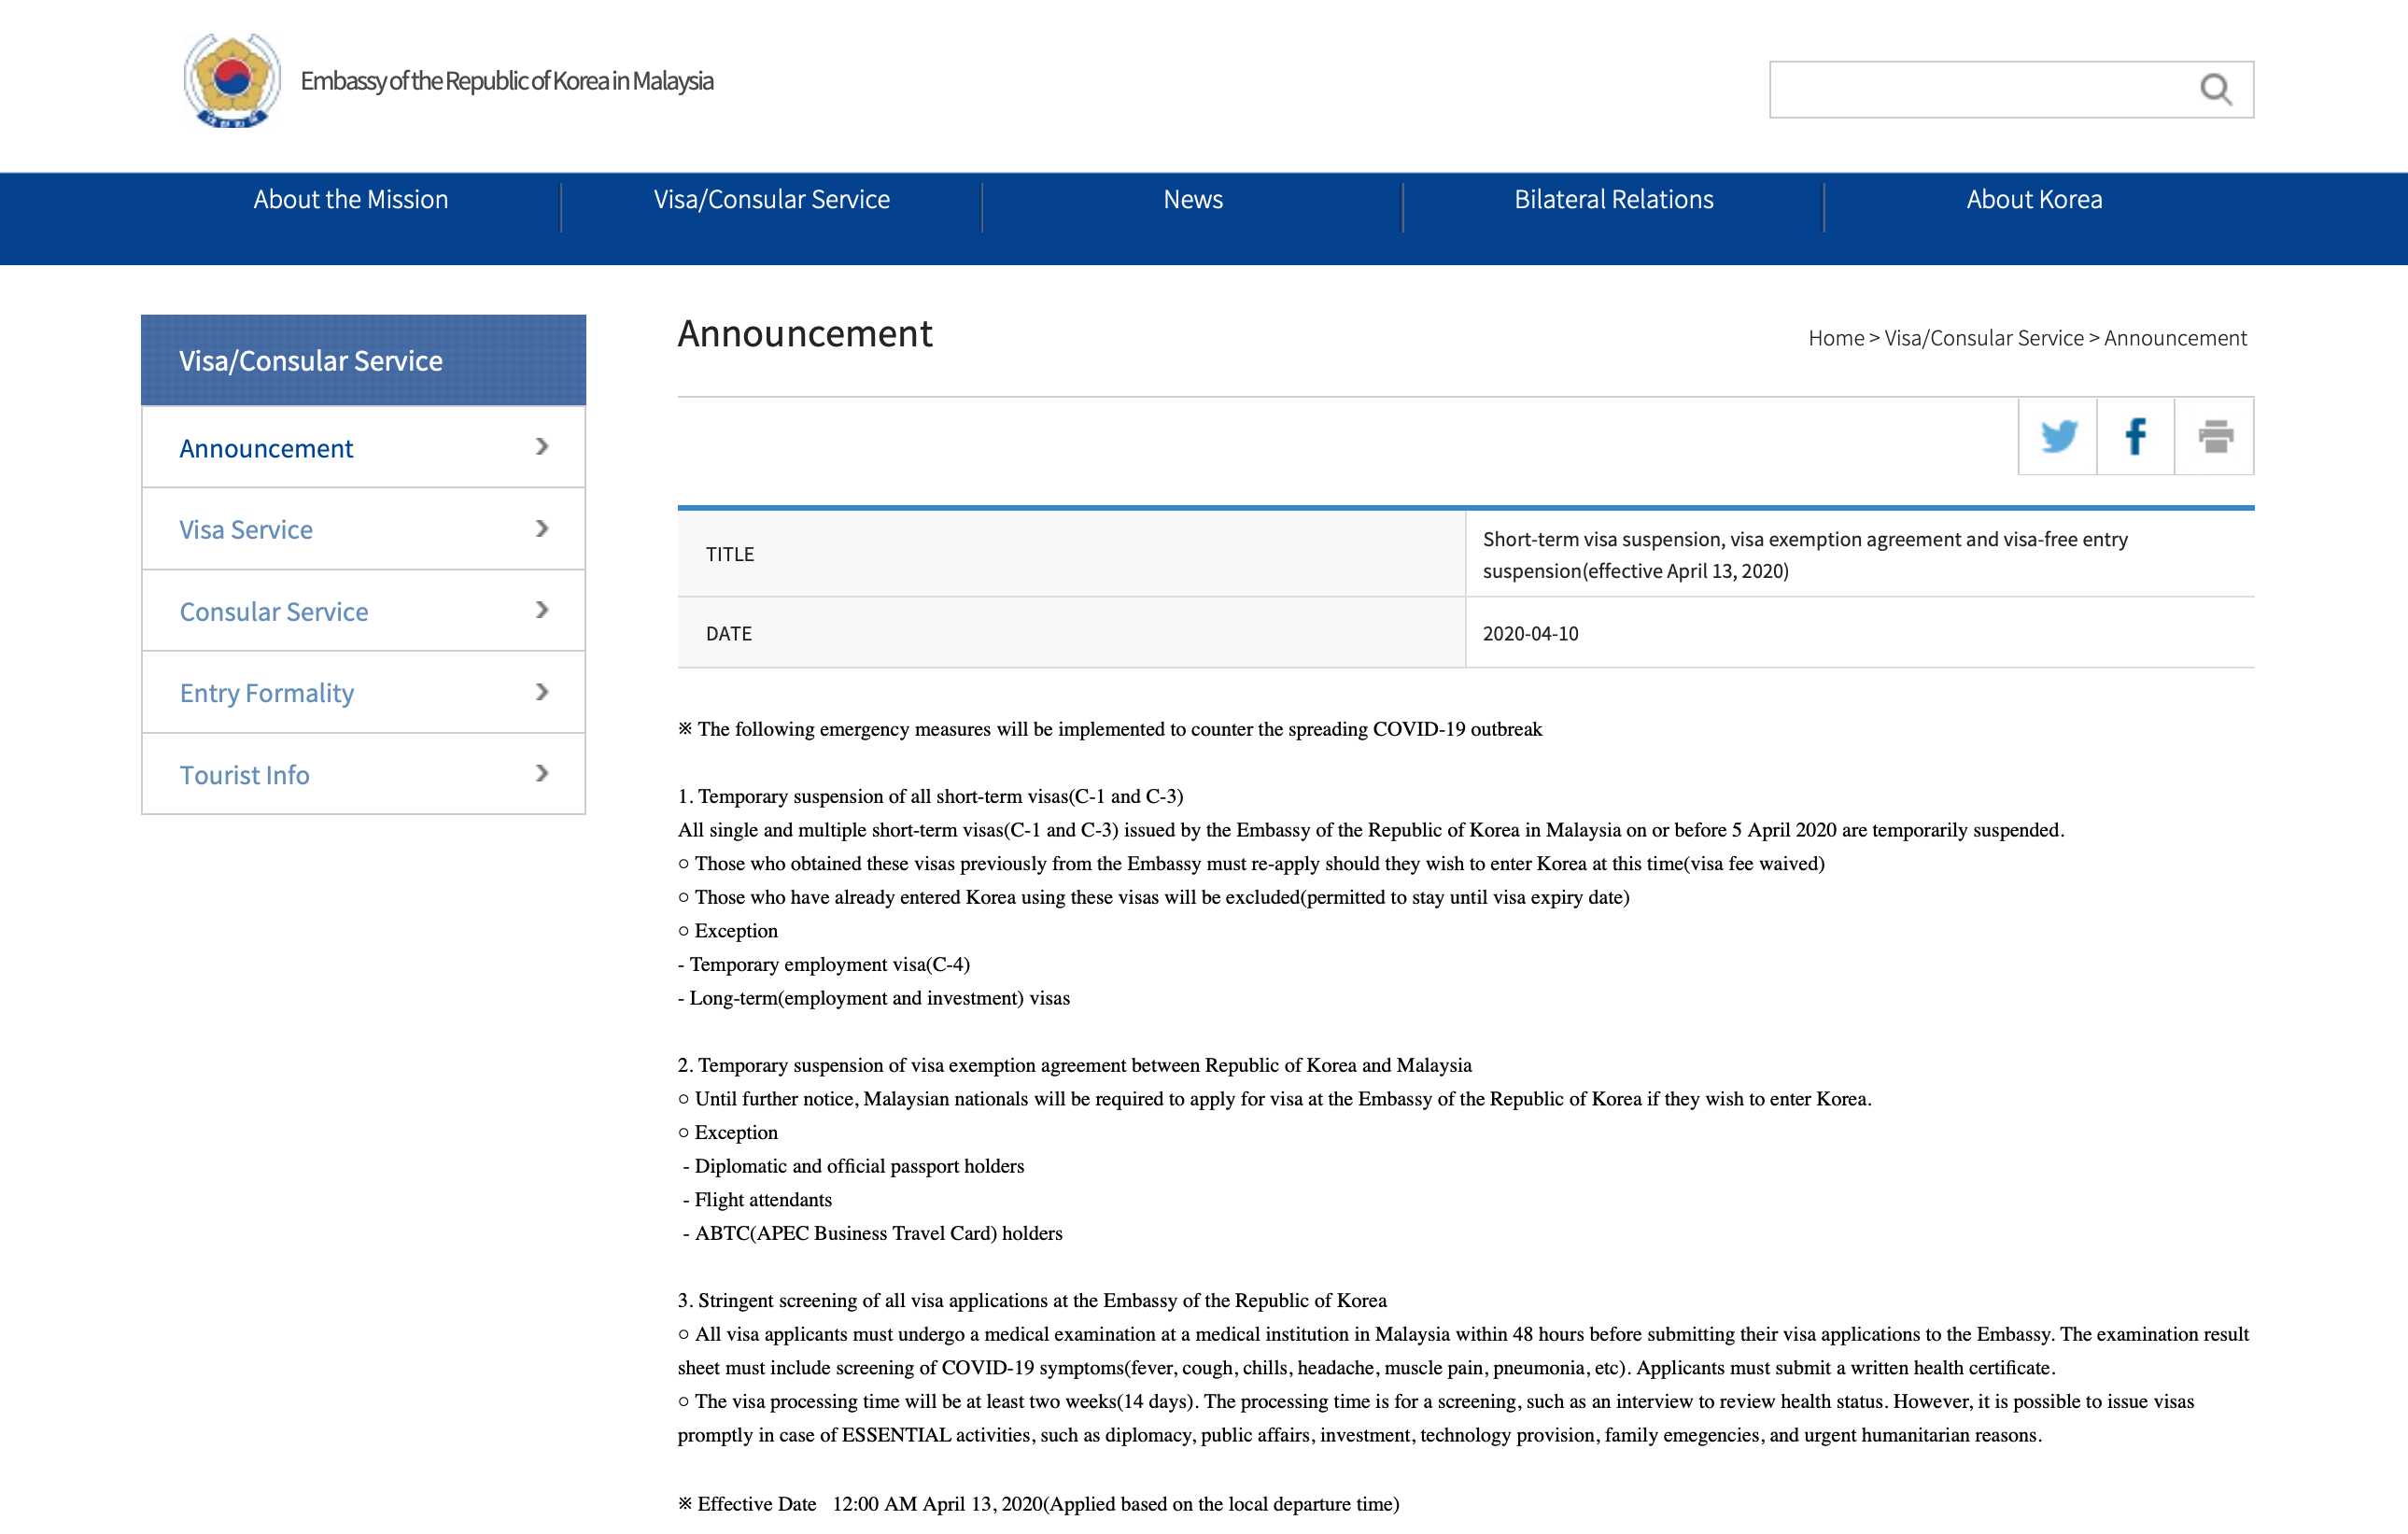Click 'ABTC(APEC Business Travel Card) holders' line
Viewport: 2408px width, 1534px height.
[x=872, y=1233]
